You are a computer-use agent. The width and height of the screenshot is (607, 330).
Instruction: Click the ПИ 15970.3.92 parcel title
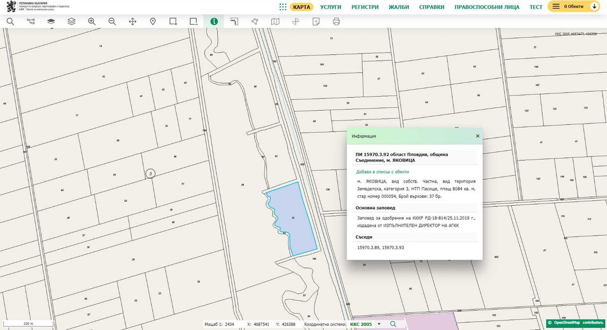(x=402, y=157)
